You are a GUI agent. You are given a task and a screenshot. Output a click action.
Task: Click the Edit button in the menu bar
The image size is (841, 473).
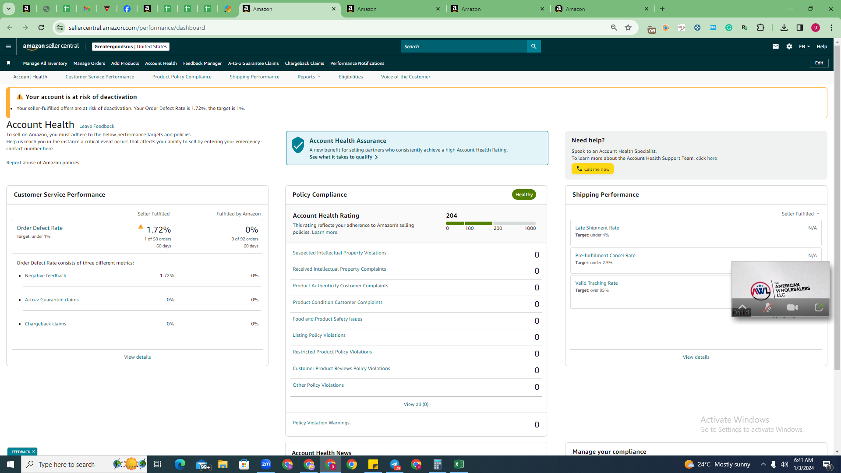(819, 63)
